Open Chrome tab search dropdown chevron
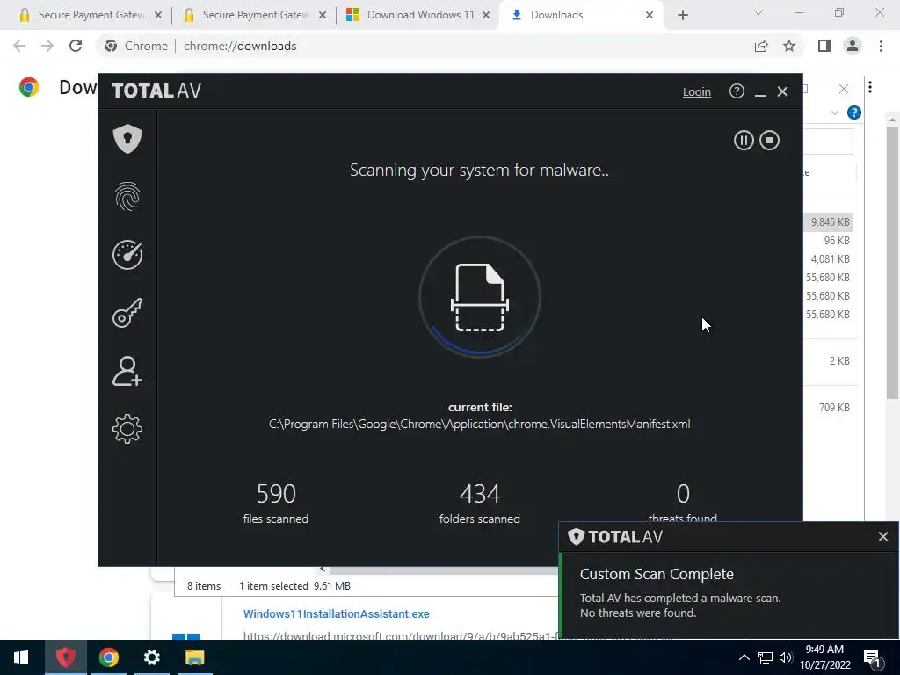Screen dimensions: 900x675 [758, 12]
